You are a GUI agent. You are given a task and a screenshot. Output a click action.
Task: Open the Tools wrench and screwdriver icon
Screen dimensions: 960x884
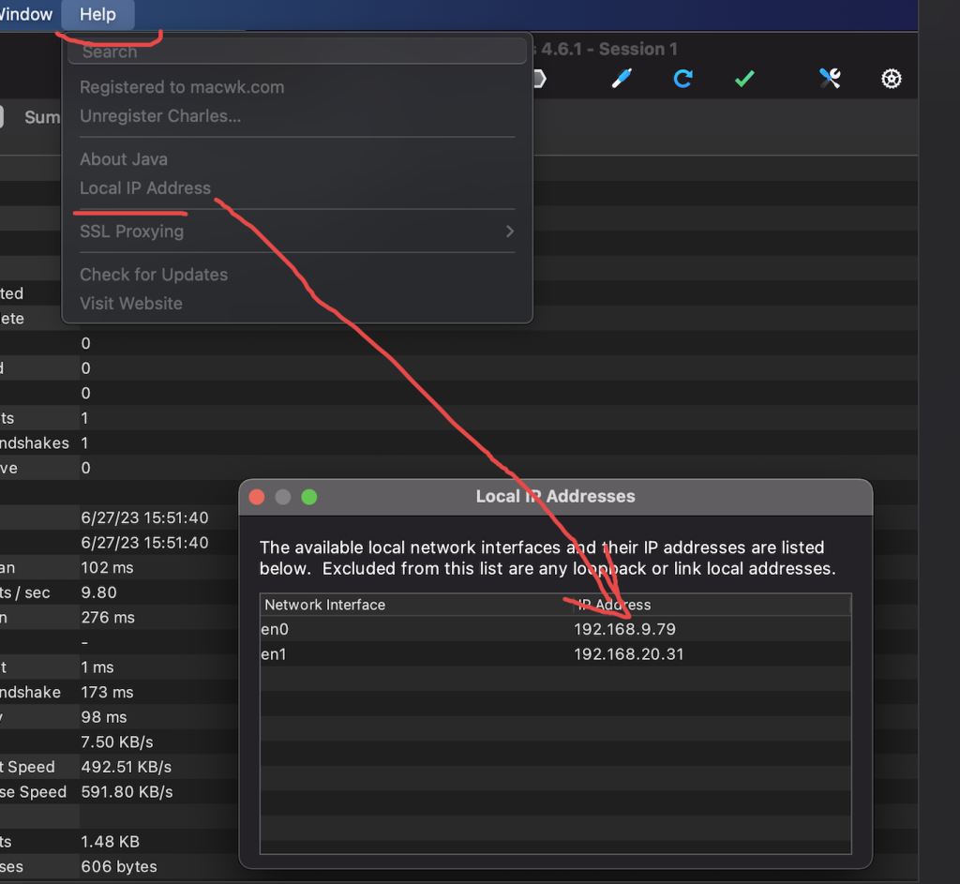(830, 79)
